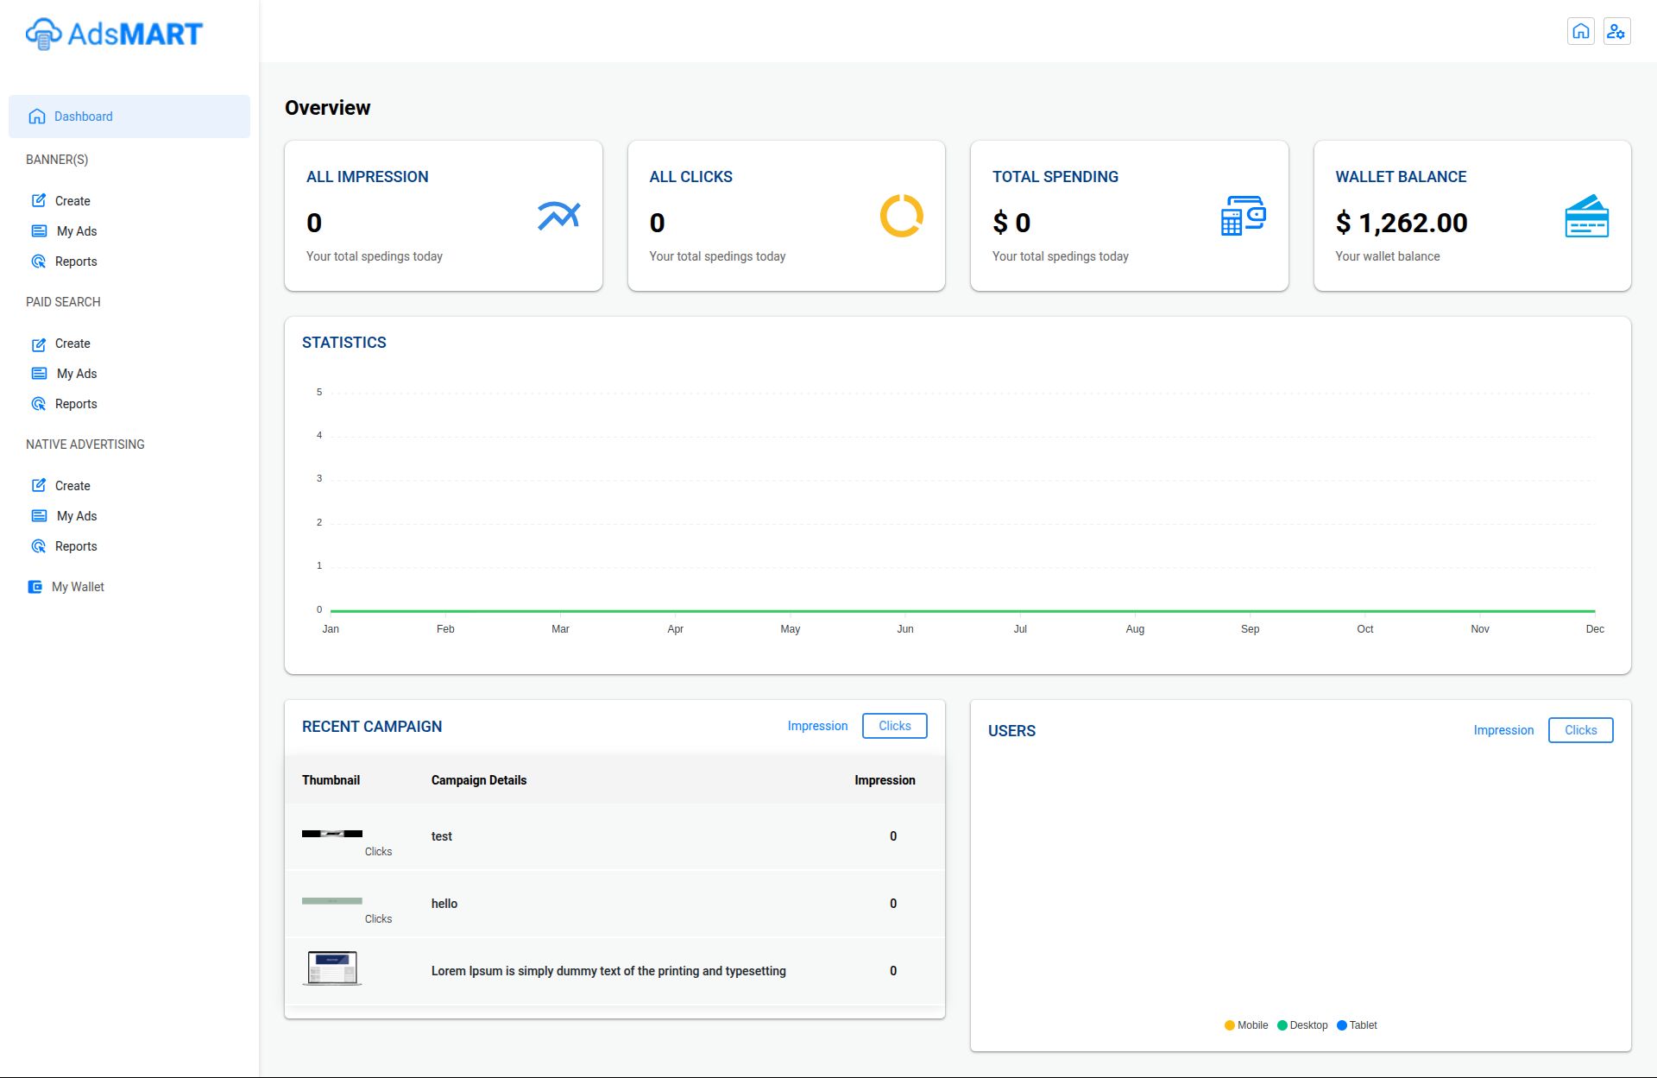Click the Total Spending calculator wallet icon

tap(1243, 216)
